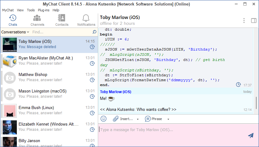The height and width of the screenshot is (147, 259).
Task: Click the code line "iUIN := 6;"
Action: (117, 40)
